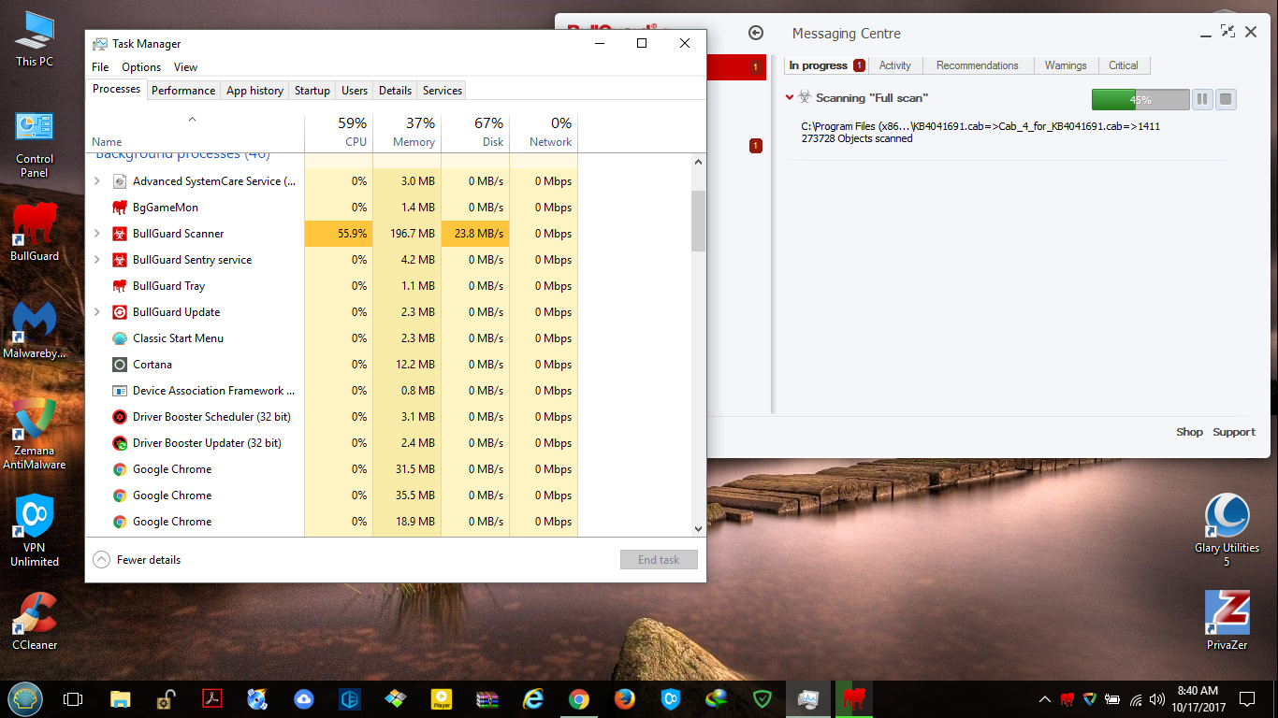Click the End task button

659,560
